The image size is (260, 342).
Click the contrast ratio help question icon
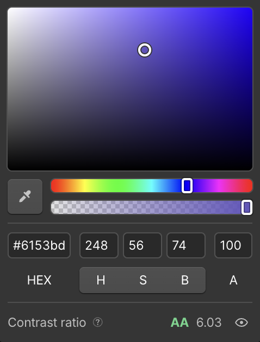point(98,322)
